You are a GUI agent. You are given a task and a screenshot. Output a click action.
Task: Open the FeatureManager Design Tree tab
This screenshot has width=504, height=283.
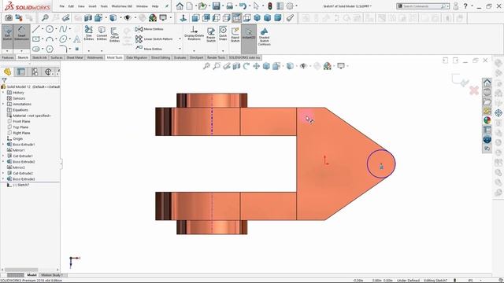click(x=7, y=72)
